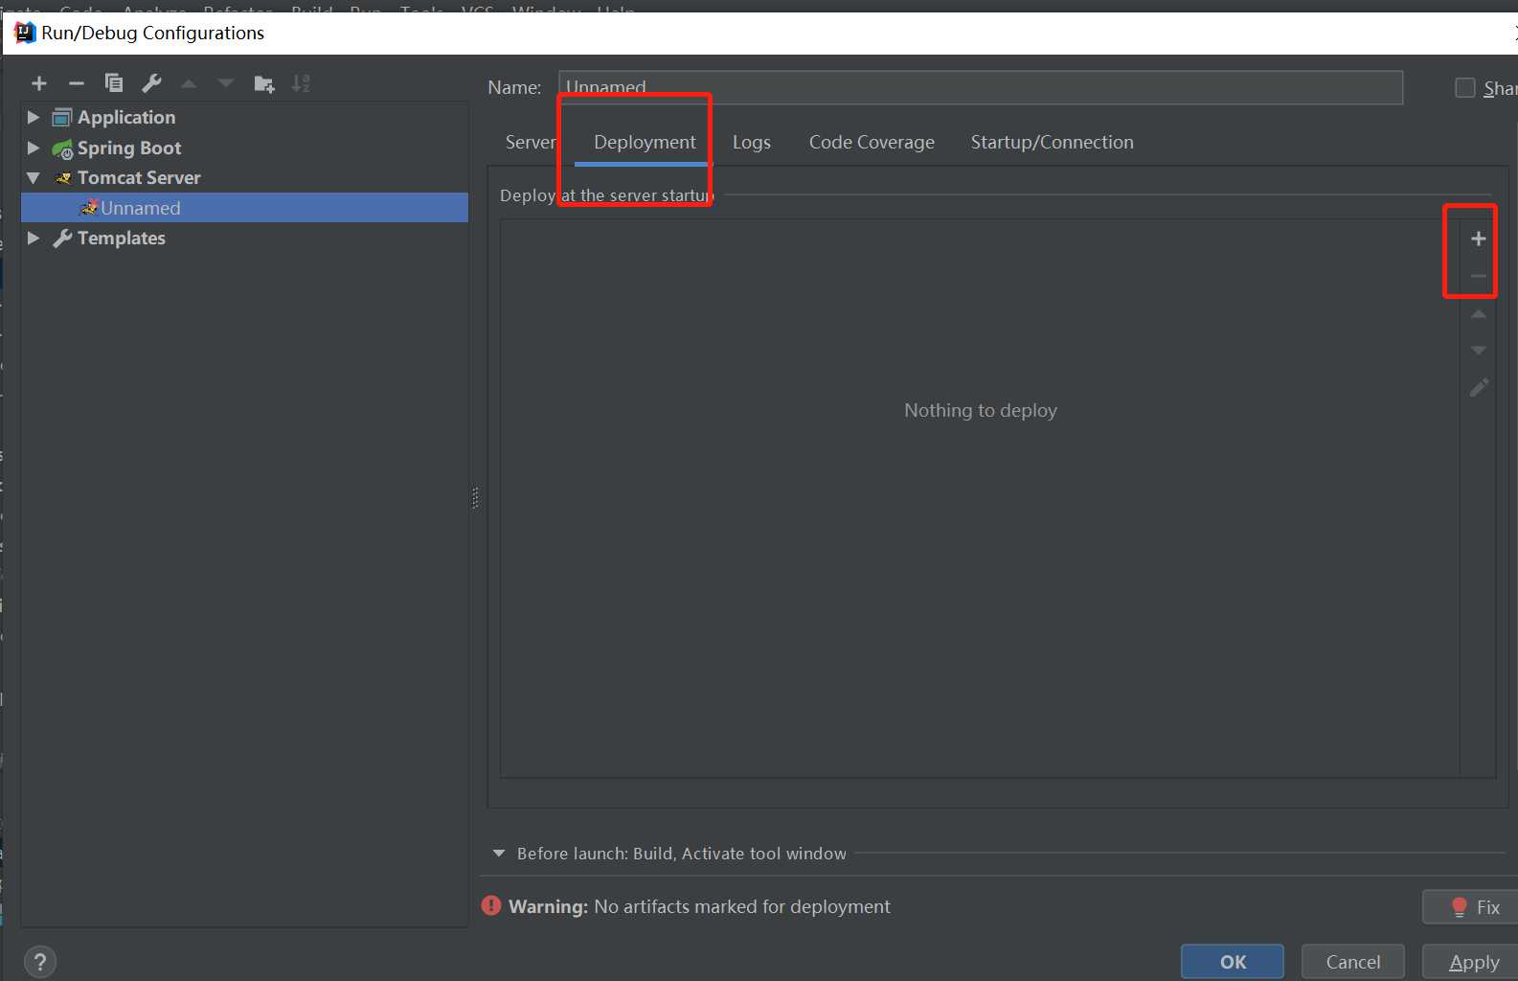Select the Application tree label
The image size is (1518, 981).
click(126, 117)
